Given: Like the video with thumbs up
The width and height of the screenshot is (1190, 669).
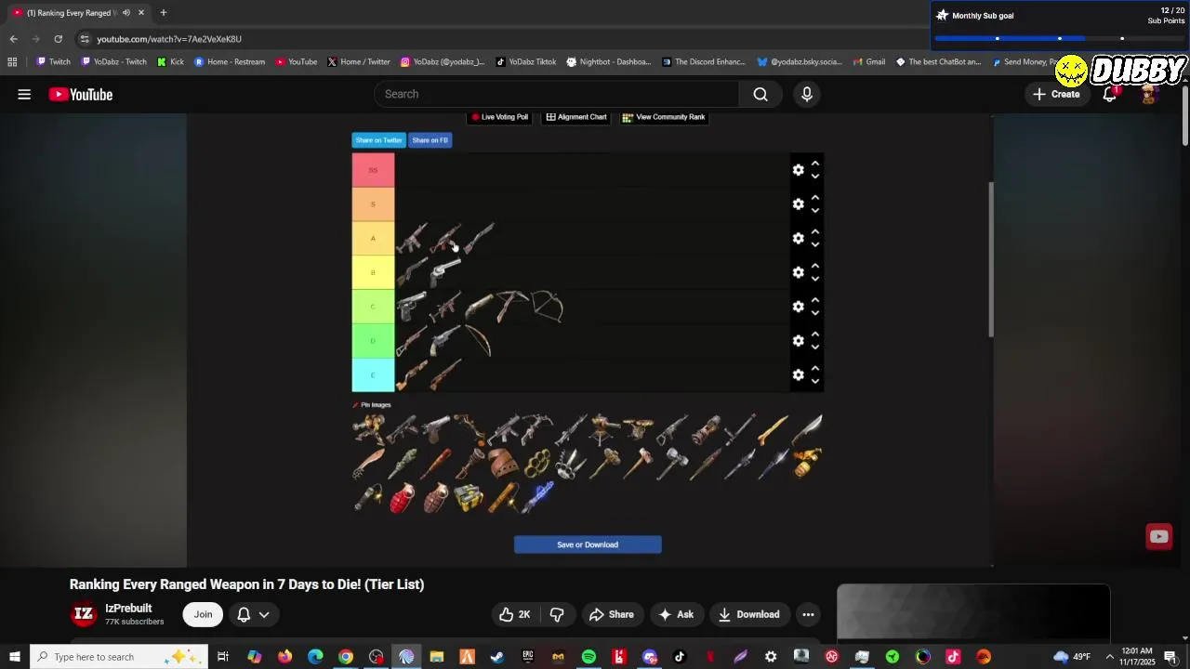Looking at the screenshot, I should pyautogui.click(x=514, y=614).
